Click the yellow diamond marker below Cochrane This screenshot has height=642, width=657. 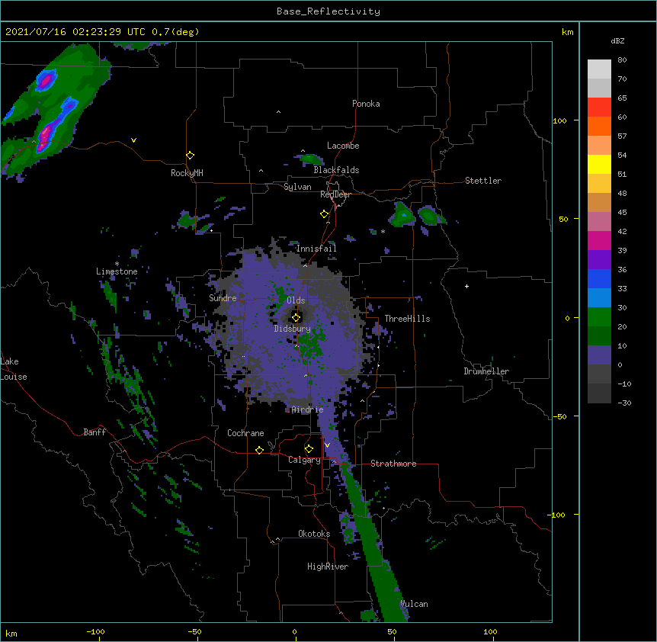[259, 450]
